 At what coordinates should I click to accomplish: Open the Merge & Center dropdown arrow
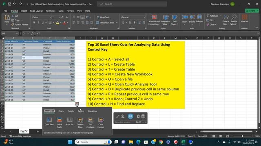click(117, 23)
